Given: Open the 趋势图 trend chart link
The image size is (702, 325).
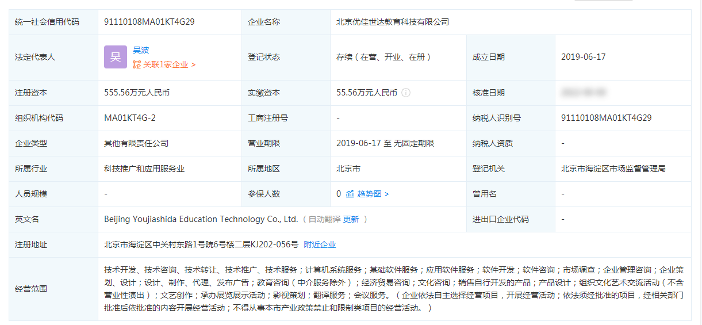Looking at the screenshot, I should (373, 194).
